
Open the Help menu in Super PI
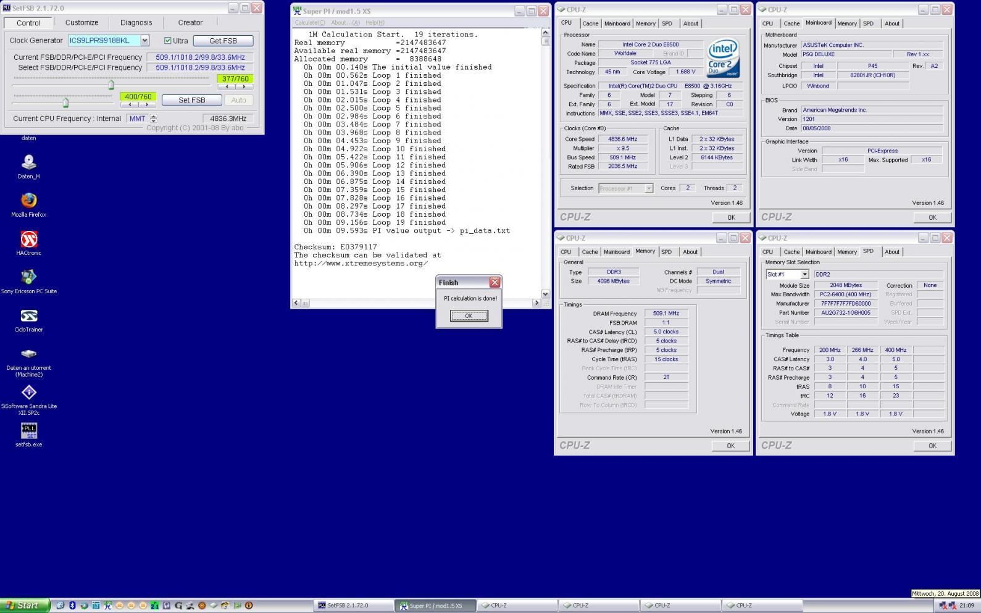[375, 23]
